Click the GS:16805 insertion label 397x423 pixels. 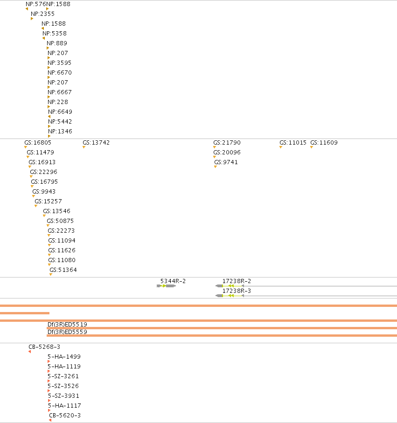click(38, 142)
